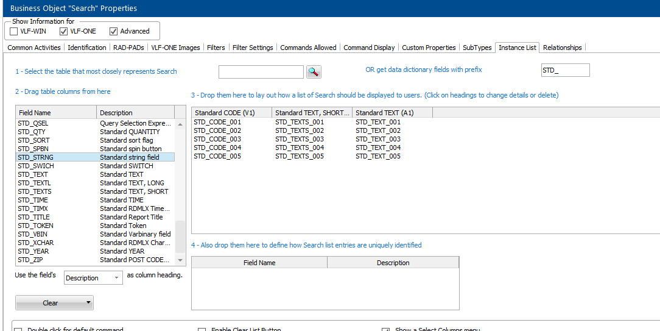The width and height of the screenshot is (660, 331).
Task: Select the STD_XCHAR field row
Action: (x=95, y=243)
